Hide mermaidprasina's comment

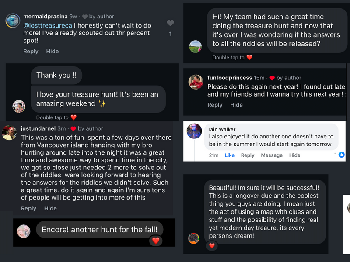pos(52,51)
